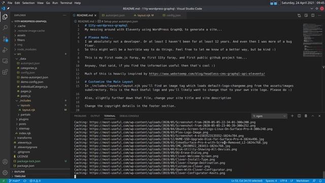This screenshot has height=183, width=325.
Task: Open the feedback icon in status bar
Action: [x=314, y=181]
